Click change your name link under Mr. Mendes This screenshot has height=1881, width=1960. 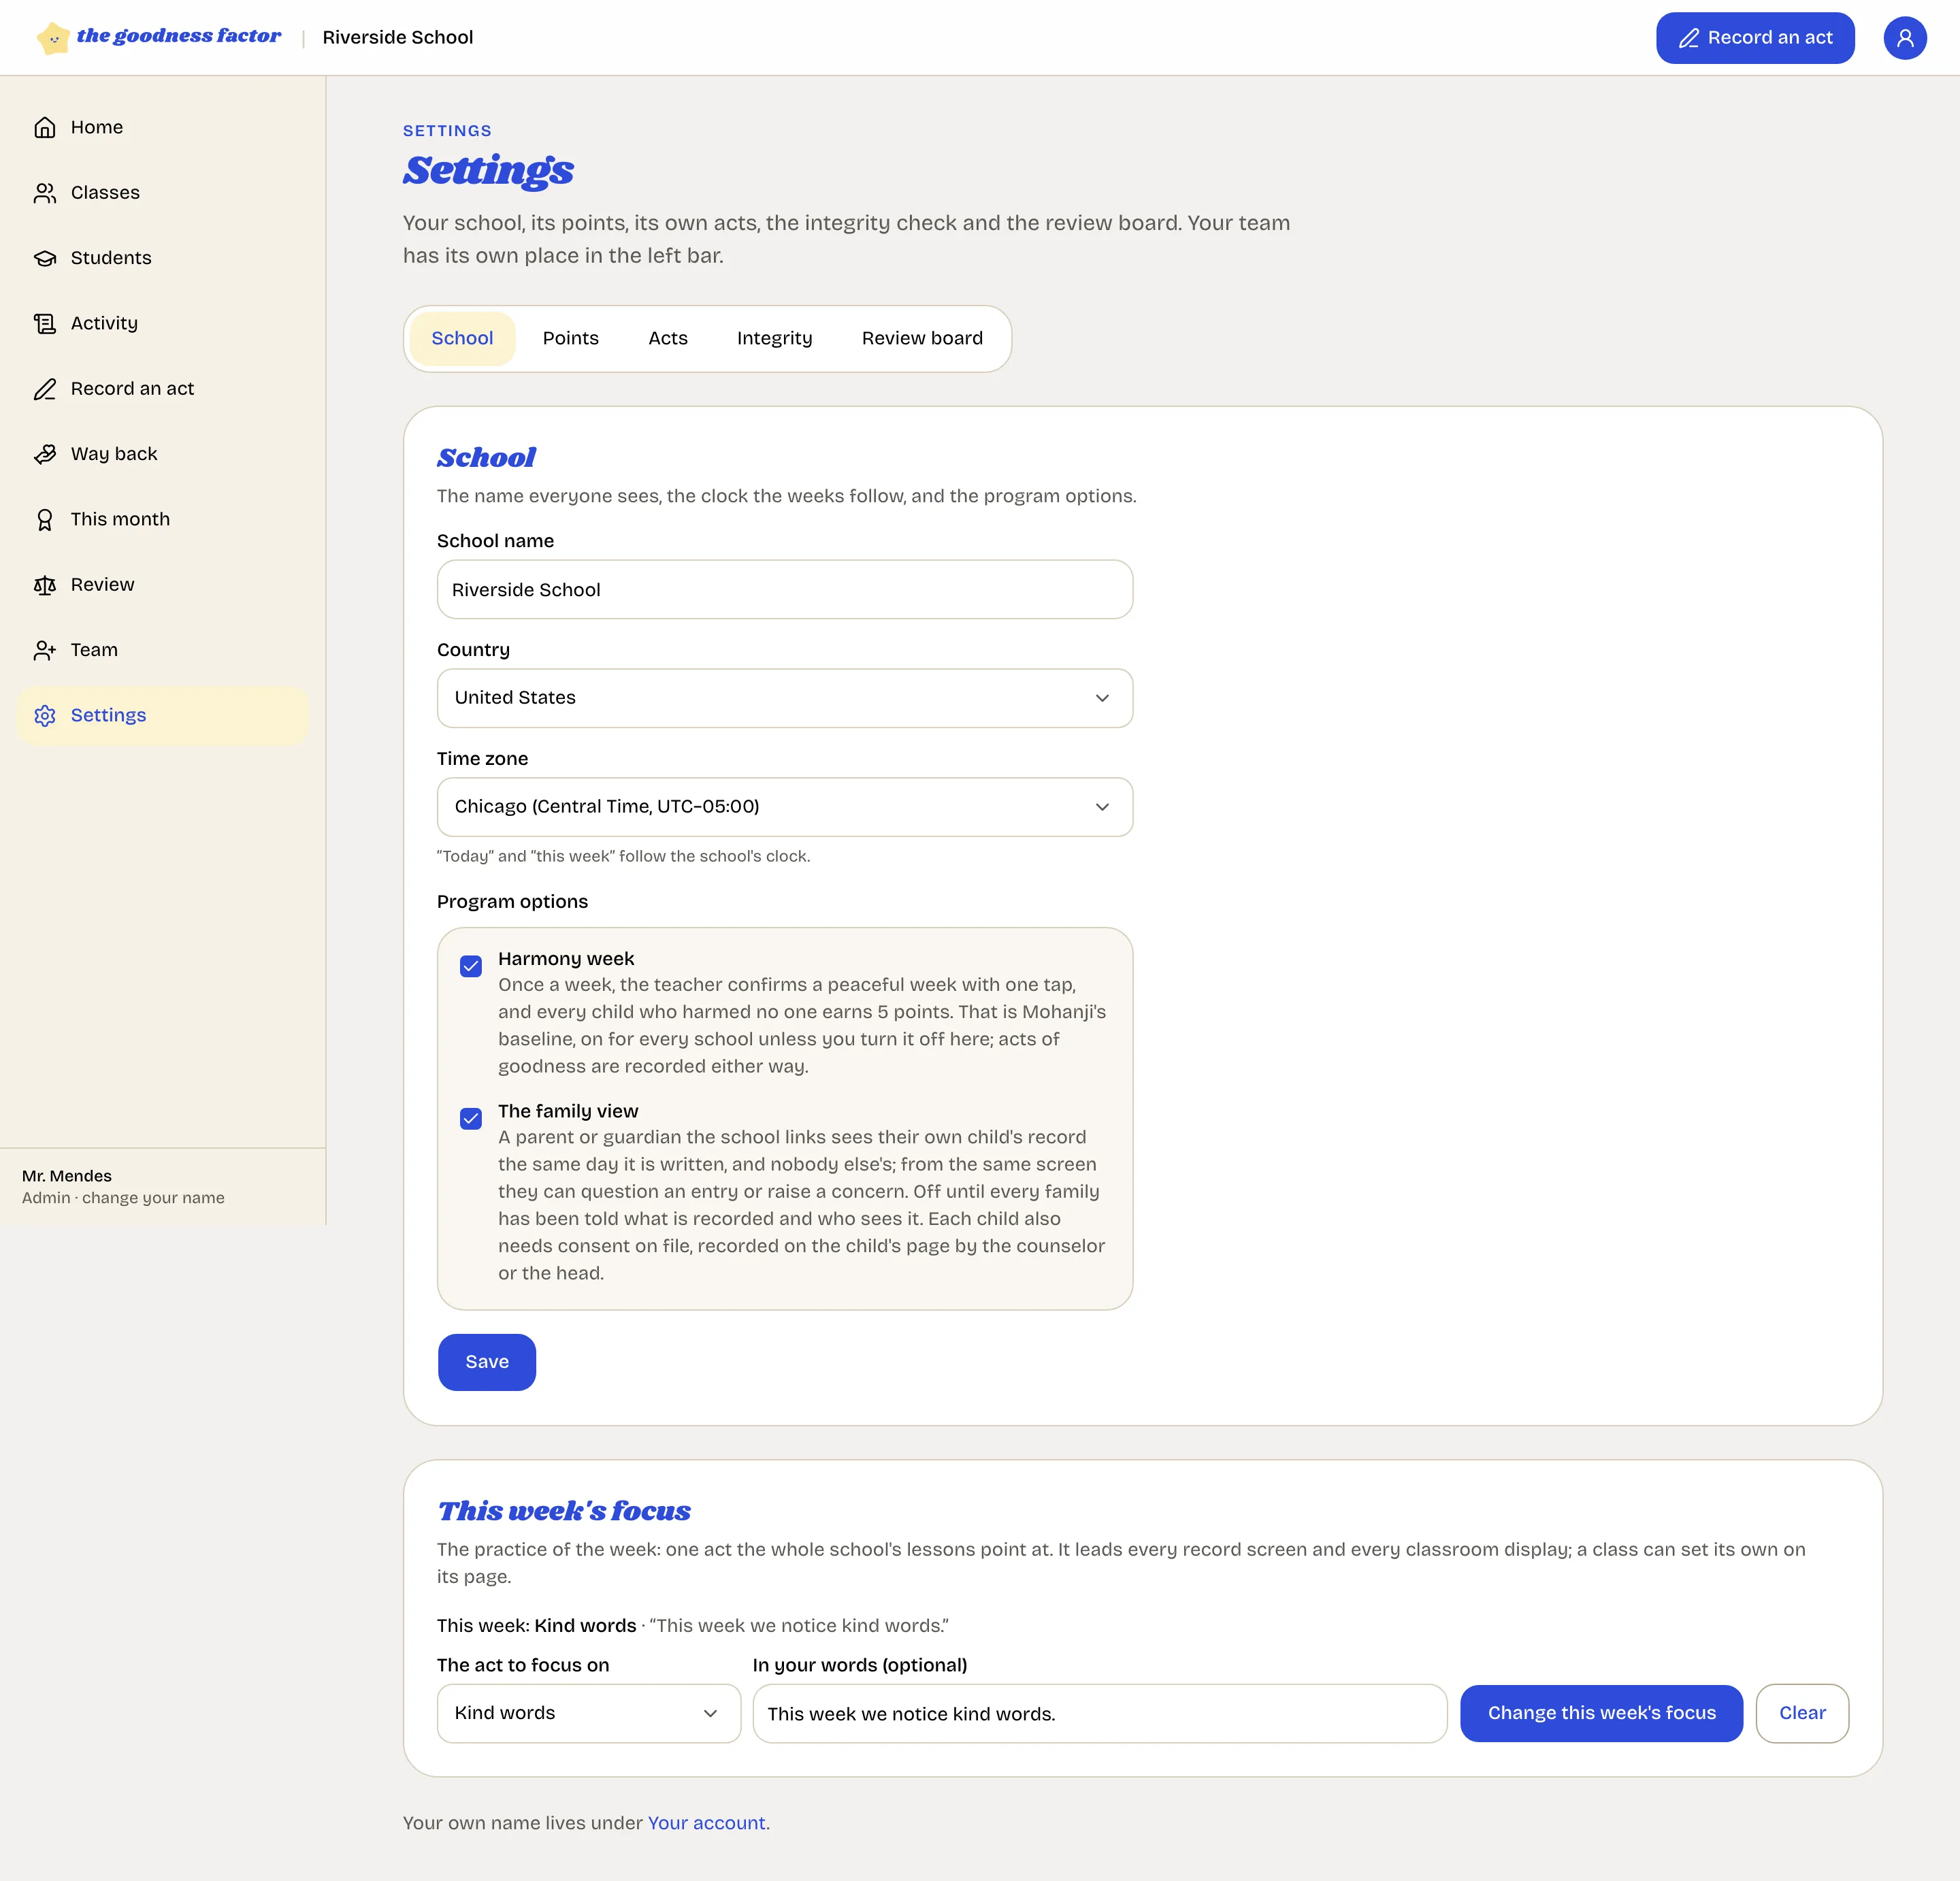pos(153,1198)
